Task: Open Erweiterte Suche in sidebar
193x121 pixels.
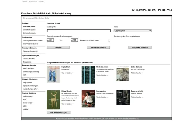Action: [29, 30]
